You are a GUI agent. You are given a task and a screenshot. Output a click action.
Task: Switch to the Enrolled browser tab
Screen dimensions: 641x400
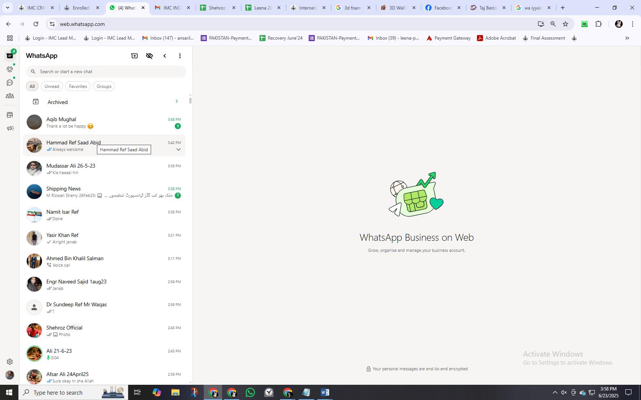pyautogui.click(x=82, y=8)
